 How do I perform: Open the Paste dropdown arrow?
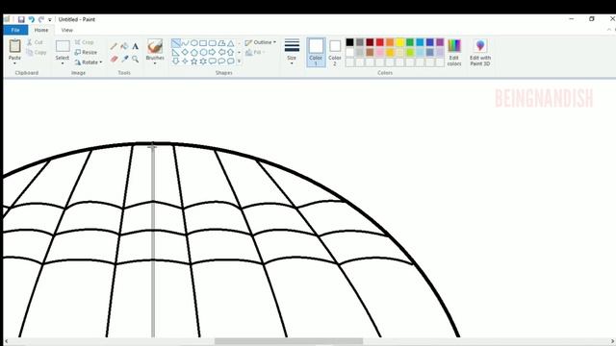(x=15, y=63)
